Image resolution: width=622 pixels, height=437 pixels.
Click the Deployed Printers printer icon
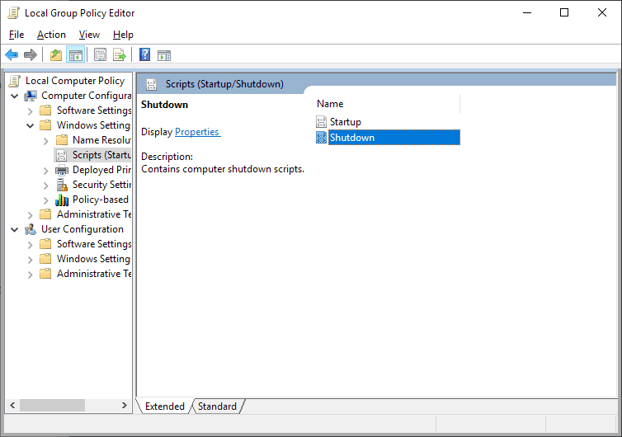coord(62,170)
